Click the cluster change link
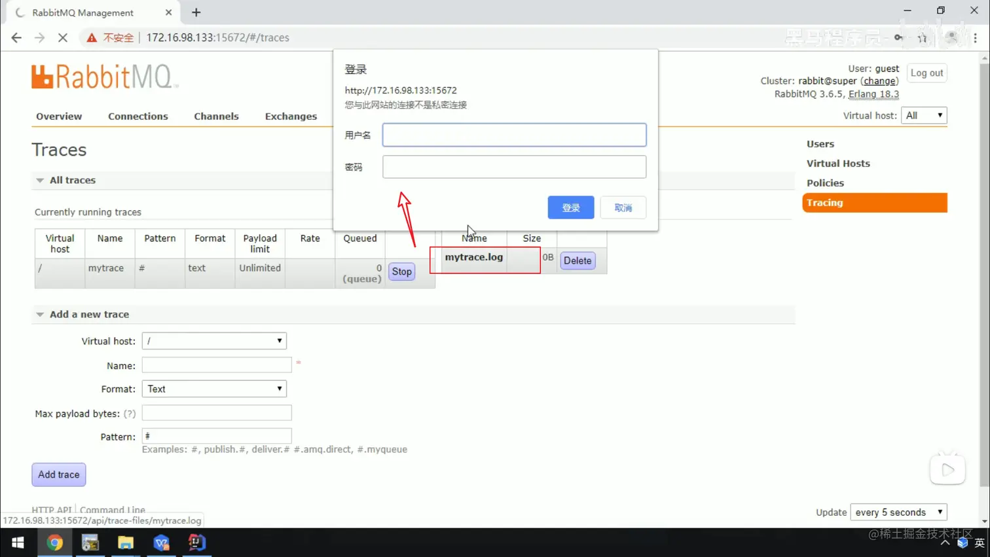 (x=879, y=81)
